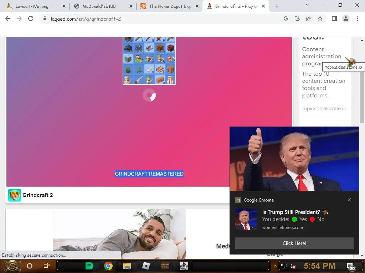Open the green notes app in taskbar
Image resolution: width=365 pixels, height=273 pixels.
tap(89, 266)
